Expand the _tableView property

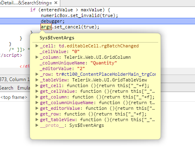pyautogui.click(x=37, y=80)
